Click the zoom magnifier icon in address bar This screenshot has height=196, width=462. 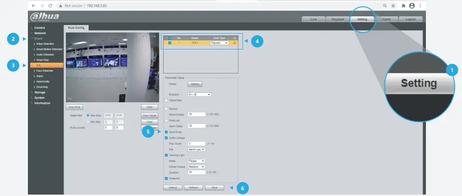coord(385,6)
